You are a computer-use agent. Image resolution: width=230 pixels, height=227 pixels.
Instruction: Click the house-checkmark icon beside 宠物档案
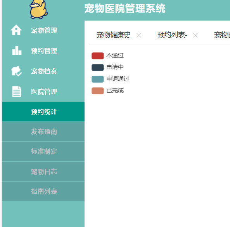click(16, 71)
